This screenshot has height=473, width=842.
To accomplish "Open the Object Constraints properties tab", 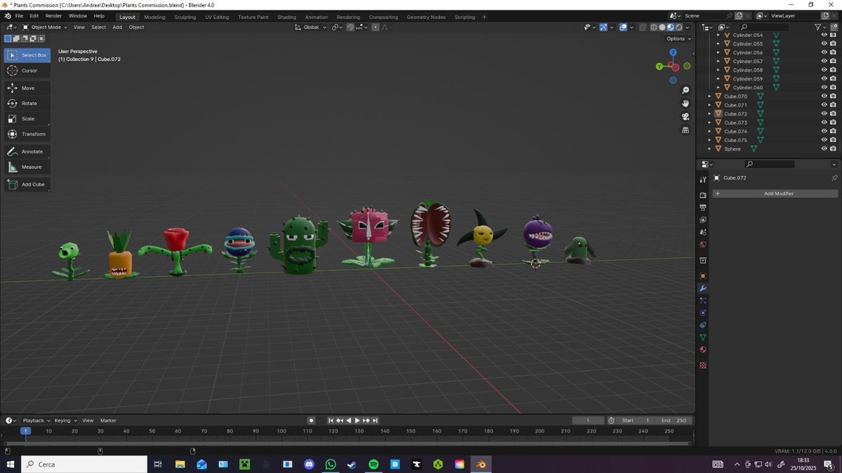I will (702, 325).
